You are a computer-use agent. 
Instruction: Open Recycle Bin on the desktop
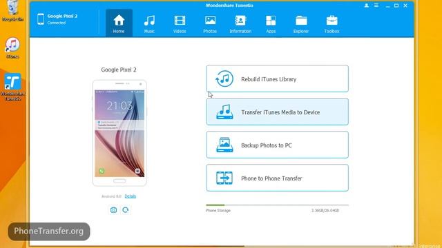coord(12,11)
